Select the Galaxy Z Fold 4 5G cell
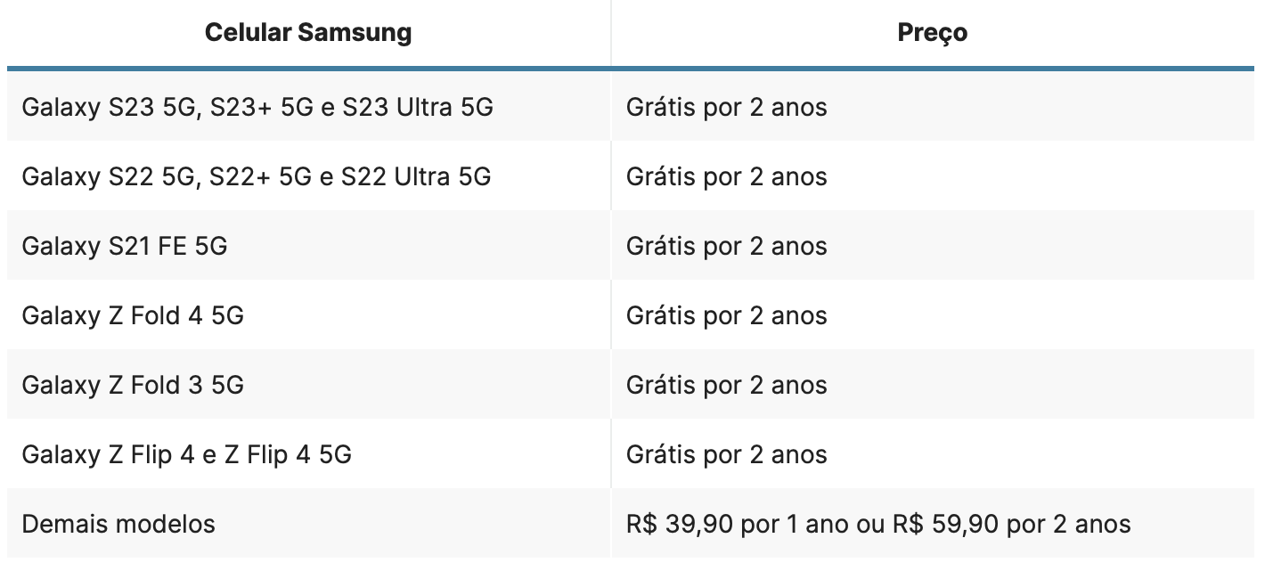The image size is (1265, 579). 133,315
